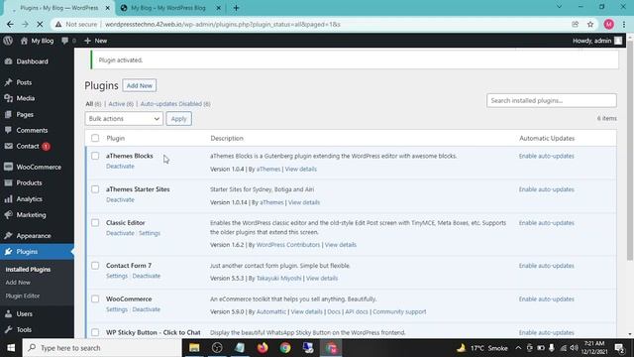Filter by Auto-updates Disabled
This screenshot has height=357, width=634.
tap(175, 104)
